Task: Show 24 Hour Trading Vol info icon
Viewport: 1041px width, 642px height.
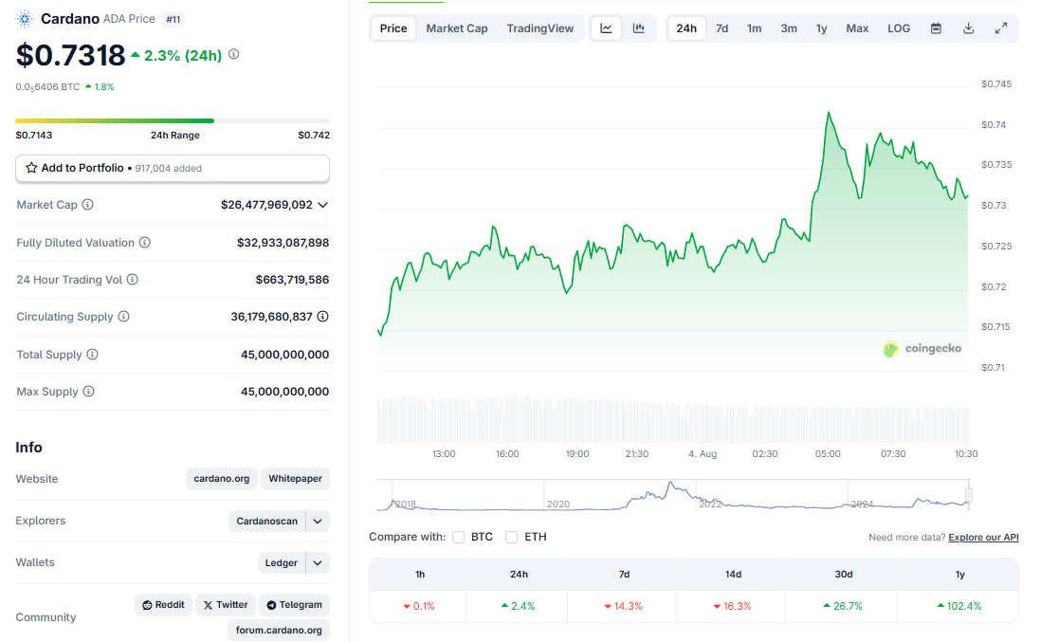Action: tap(133, 280)
